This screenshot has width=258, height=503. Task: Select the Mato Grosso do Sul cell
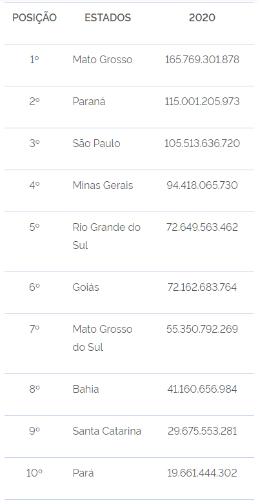pyautogui.click(x=103, y=338)
